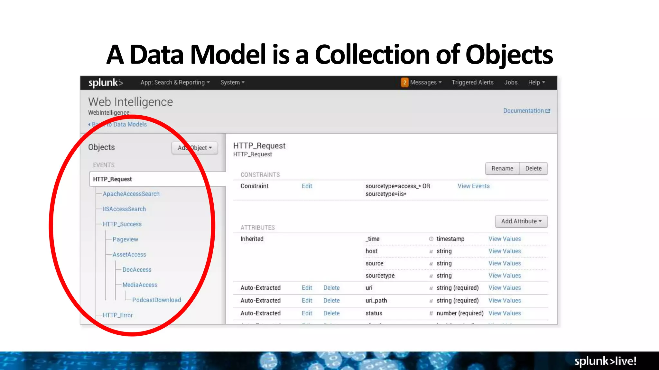
Task: Click the 'sourcetype=access_* OR' constraint text
Action: point(398,186)
